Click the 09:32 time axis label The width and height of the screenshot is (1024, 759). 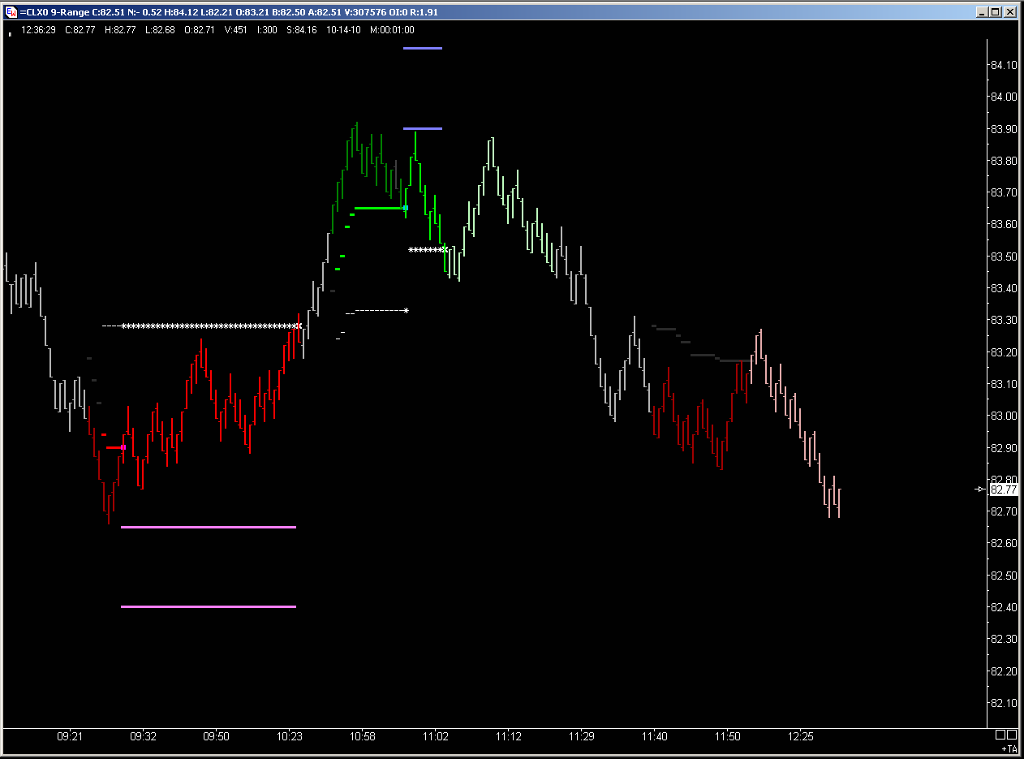point(143,737)
